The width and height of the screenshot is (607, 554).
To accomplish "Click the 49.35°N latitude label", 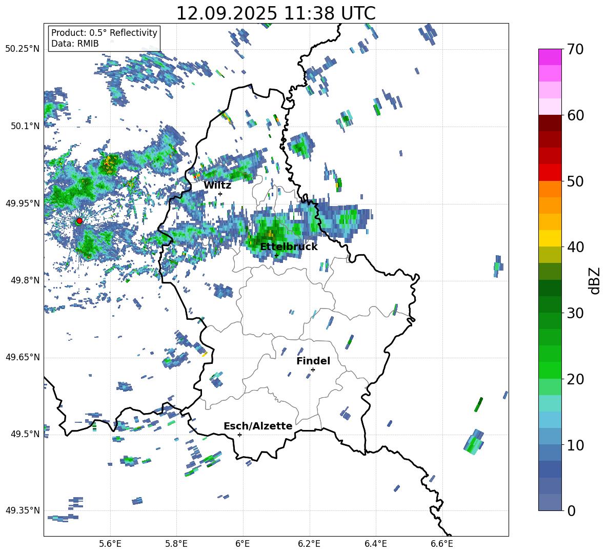I will pos(23,510).
